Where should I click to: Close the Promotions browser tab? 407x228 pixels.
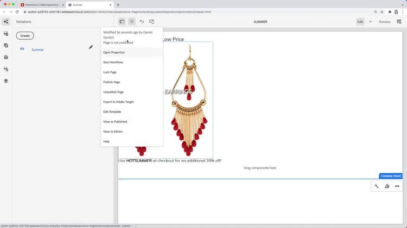pyautogui.click(x=63, y=5)
